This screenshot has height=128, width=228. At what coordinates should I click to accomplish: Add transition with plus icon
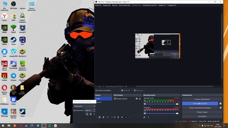87,114
